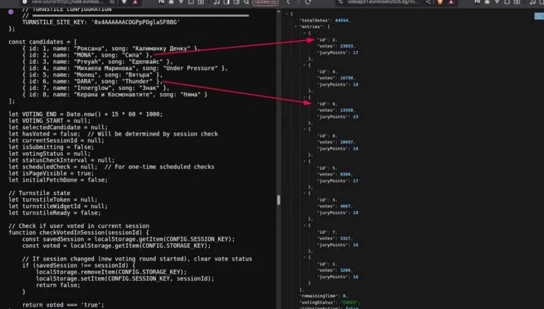Click the site info icon left of view-source URL
Viewport: 544px width, 309px height.
pos(25,2)
